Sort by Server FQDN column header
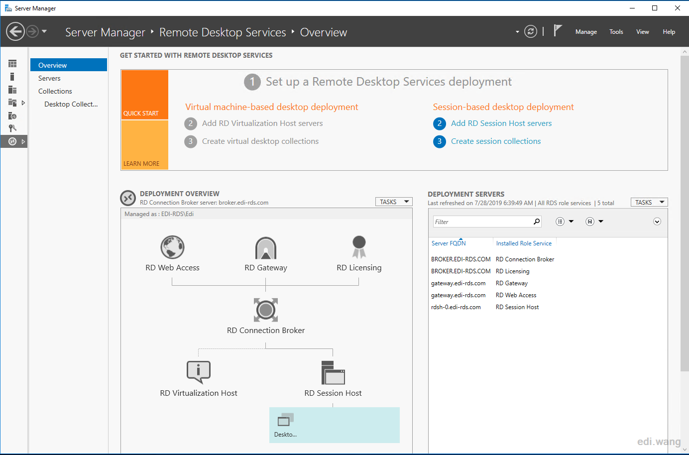689x455 pixels. pyautogui.click(x=449, y=243)
